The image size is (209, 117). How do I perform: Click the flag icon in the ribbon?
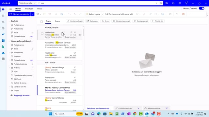(x=144, y=14)
